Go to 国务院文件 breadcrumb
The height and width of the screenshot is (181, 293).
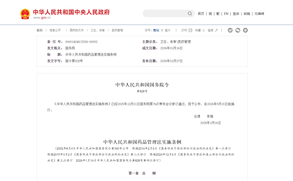[77, 30]
